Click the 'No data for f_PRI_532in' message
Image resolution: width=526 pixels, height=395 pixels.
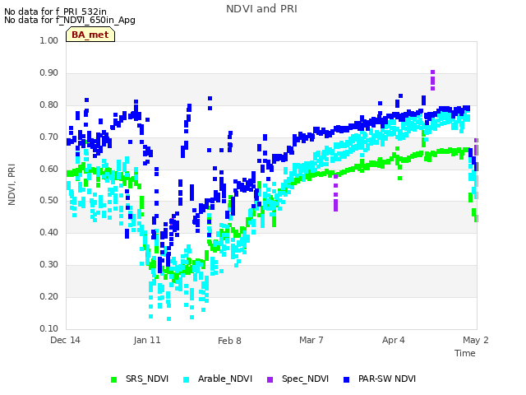55,12
